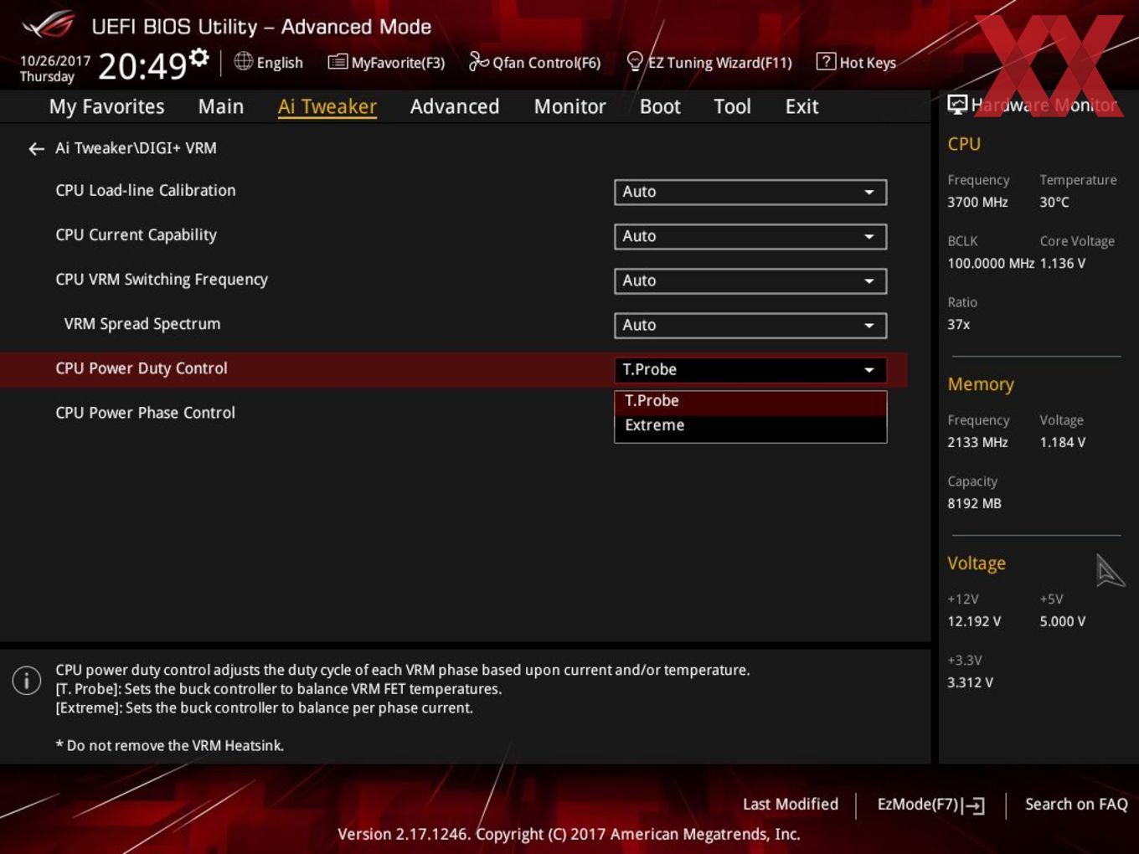Open the Boot tab
This screenshot has height=854, width=1139.
pyautogui.click(x=660, y=106)
